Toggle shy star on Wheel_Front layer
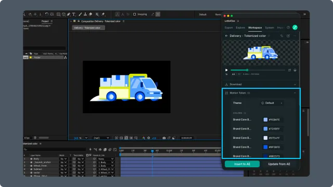Viewport: 333px width, 187px height. [x=31, y=166]
